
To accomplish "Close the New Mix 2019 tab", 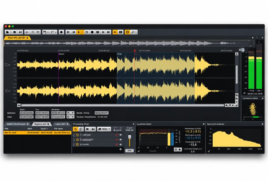I will pos(27,38).
